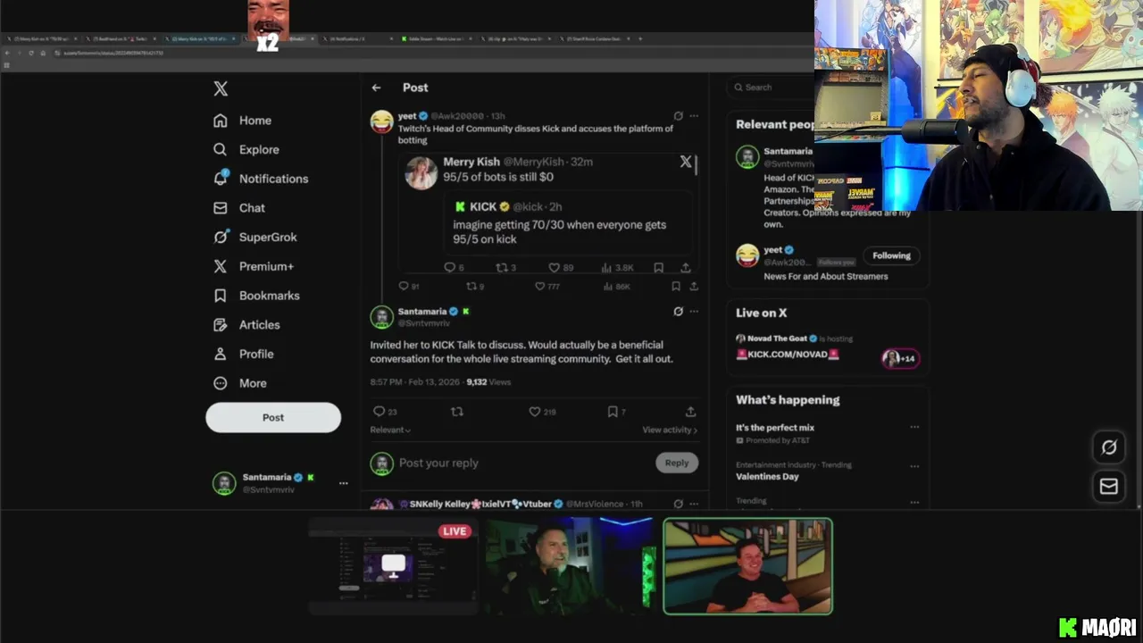Open the floating Grok button
The image size is (1143, 643).
tap(1109, 447)
